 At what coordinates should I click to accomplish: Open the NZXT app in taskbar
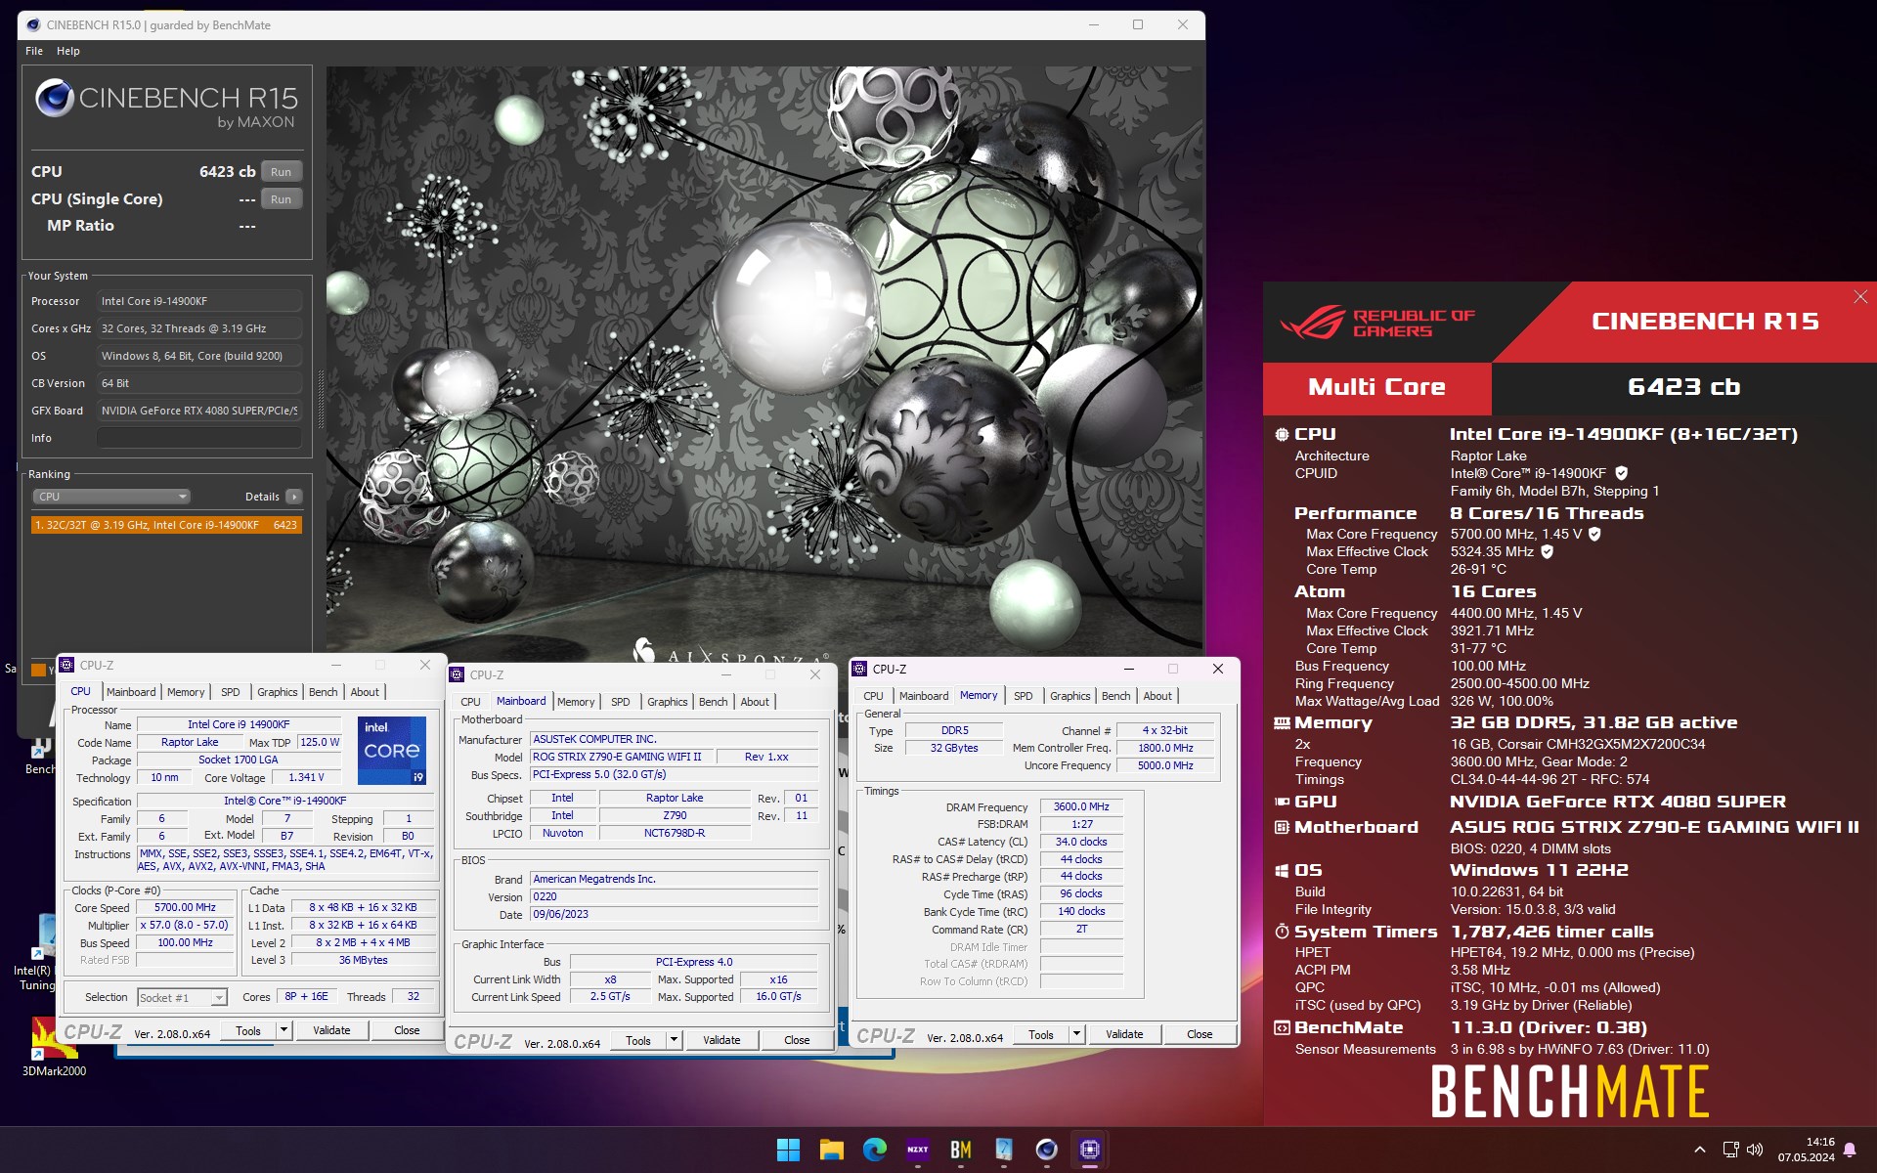click(x=917, y=1150)
